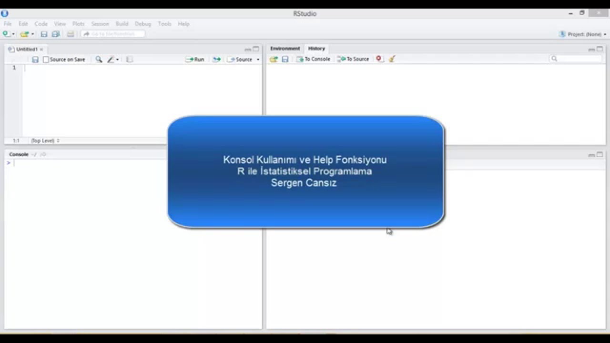610x343 pixels.
Task: Open the Code menu
Action: point(41,23)
